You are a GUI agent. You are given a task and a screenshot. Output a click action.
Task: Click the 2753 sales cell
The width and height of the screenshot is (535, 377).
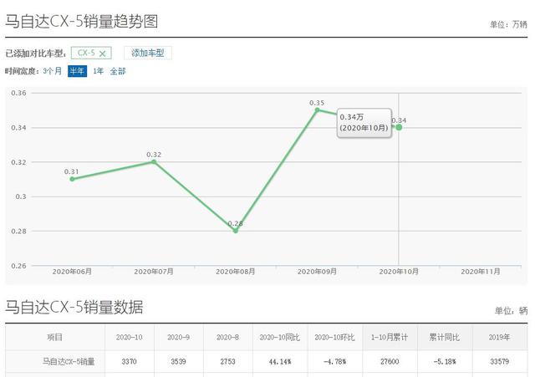[x=227, y=361]
